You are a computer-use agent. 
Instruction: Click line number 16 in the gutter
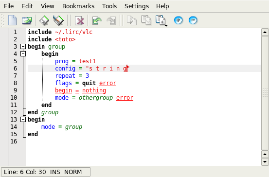pos(14,142)
